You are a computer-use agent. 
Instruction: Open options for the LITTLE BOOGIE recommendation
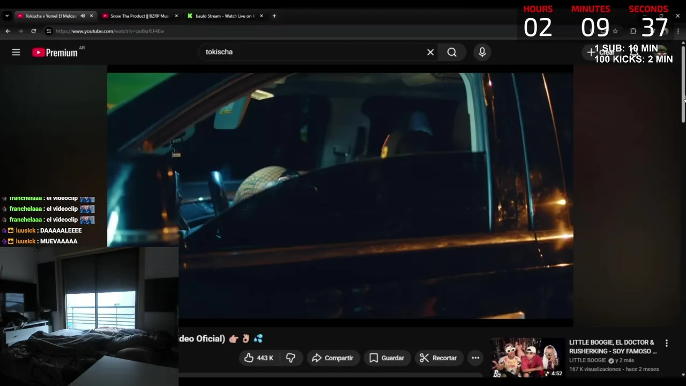(x=667, y=343)
